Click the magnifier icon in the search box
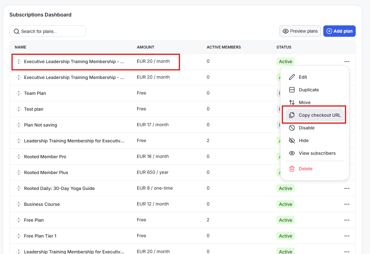Image resolution: width=370 pixels, height=254 pixels. 17,31
